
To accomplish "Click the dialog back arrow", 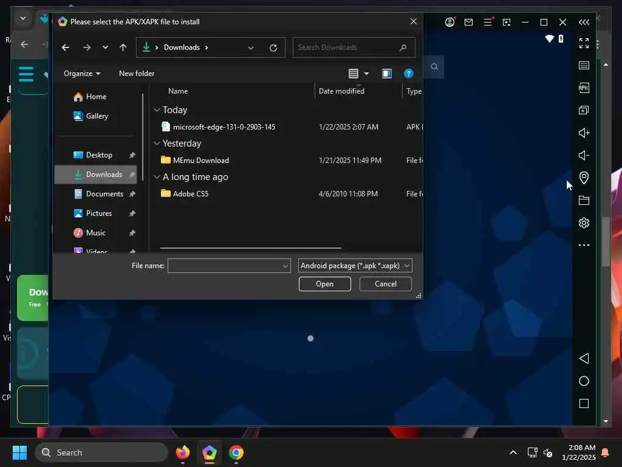I will tap(66, 47).
